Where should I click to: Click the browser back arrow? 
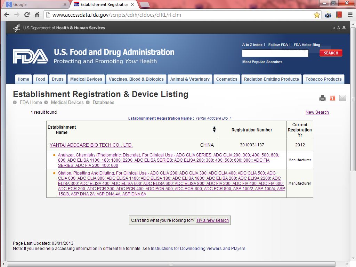coord(7,15)
